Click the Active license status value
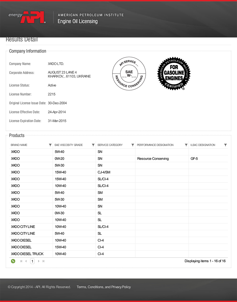The height and width of the screenshot is (302, 237). point(52,85)
